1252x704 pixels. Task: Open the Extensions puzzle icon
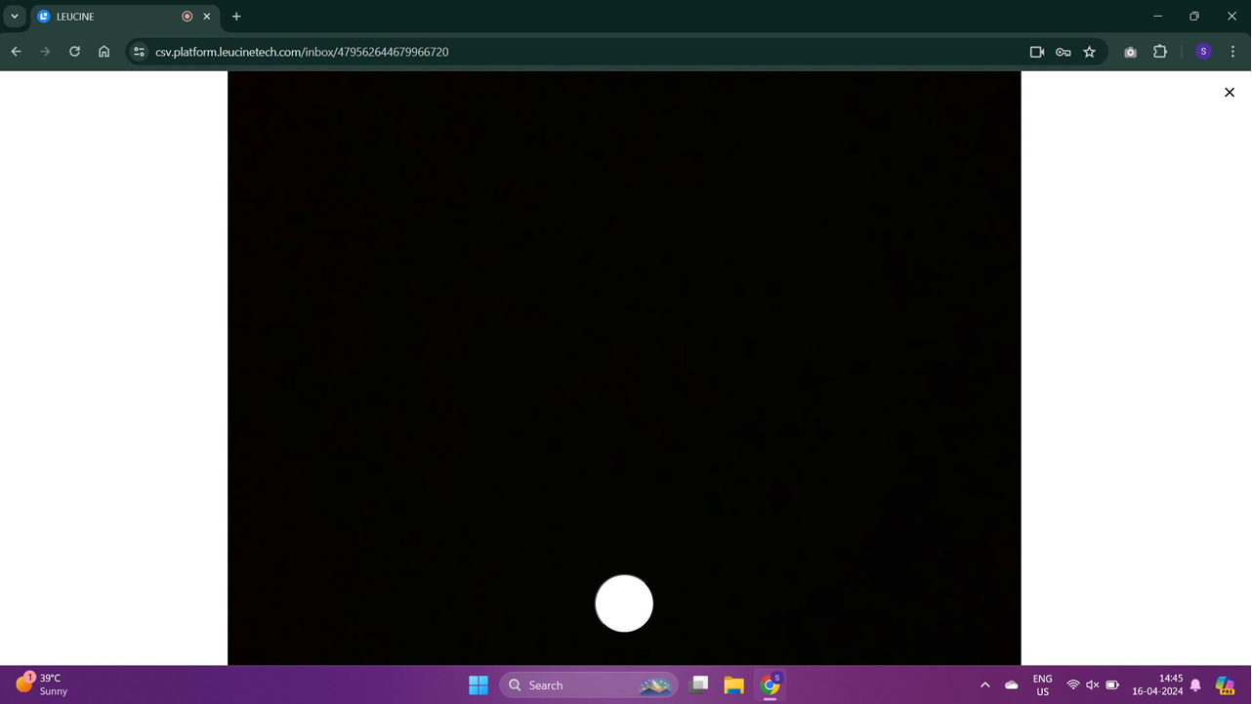pyautogui.click(x=1159, y=52)
